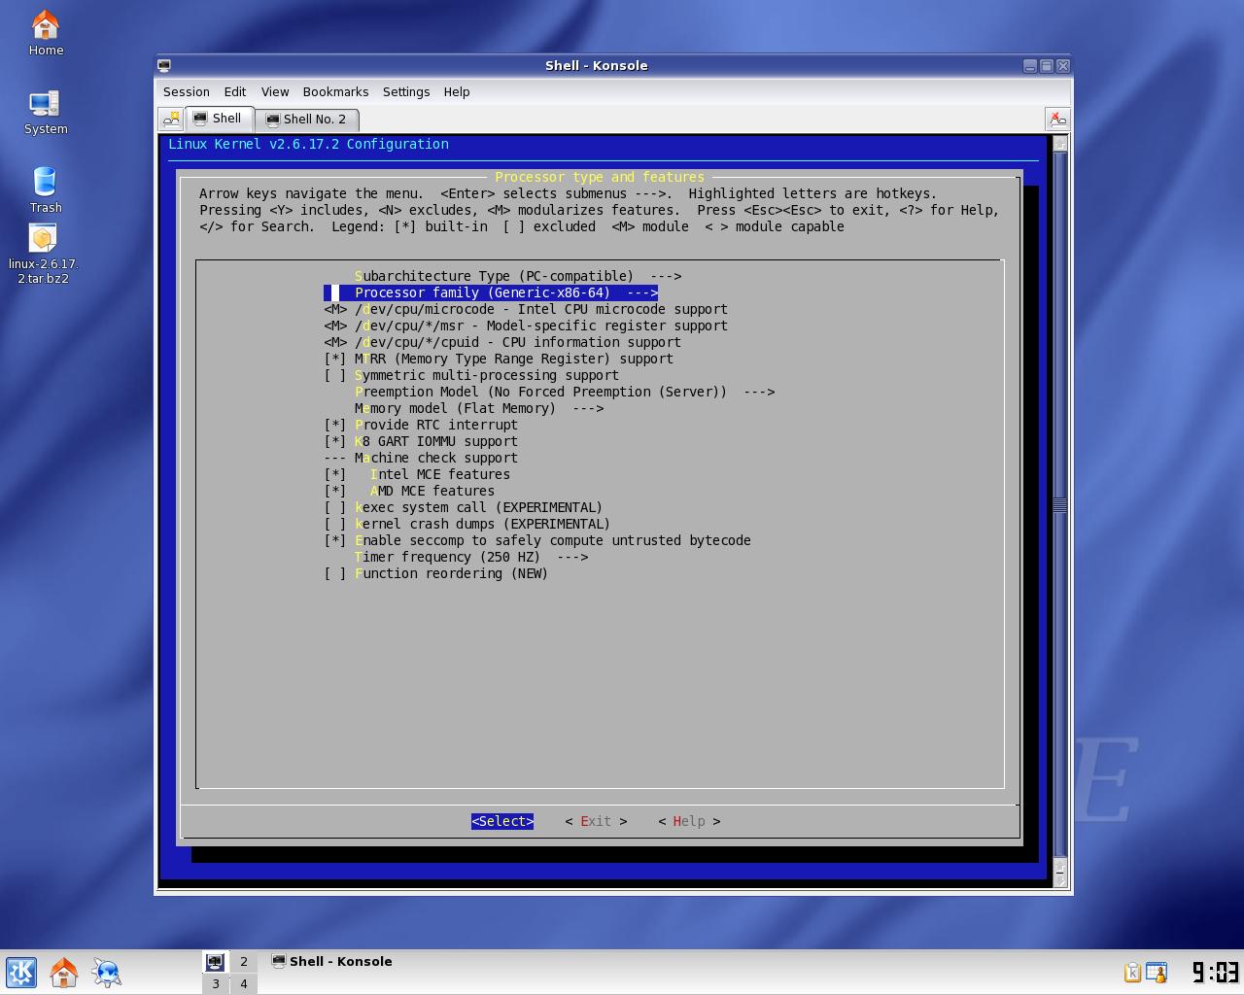Open the Settings menu

click(x=406, y=91)
